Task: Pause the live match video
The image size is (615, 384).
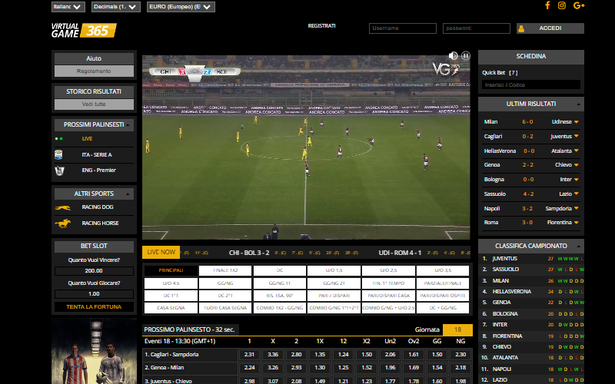Action: click(x=466, y=55)
